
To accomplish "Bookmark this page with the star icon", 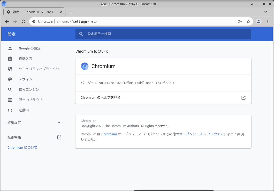I will pos(248,21).
